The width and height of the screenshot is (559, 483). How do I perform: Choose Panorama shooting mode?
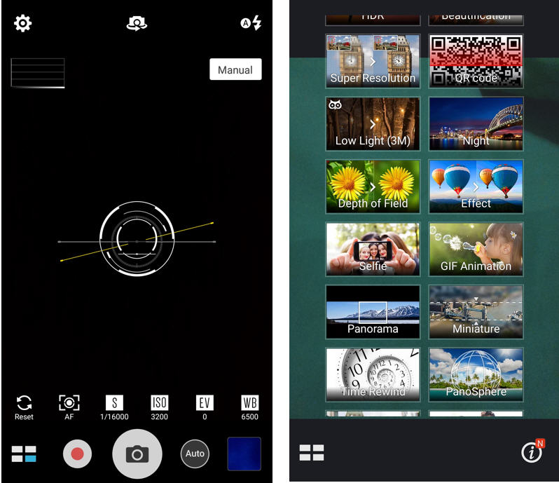[373, 311]
